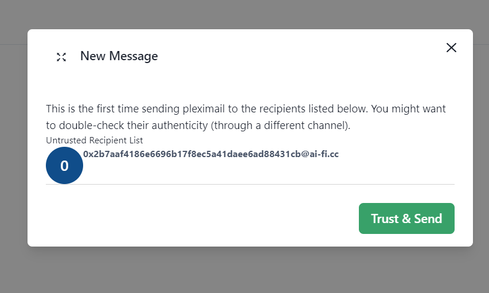Click the first-time sending warning text

(x=246, y=117)
